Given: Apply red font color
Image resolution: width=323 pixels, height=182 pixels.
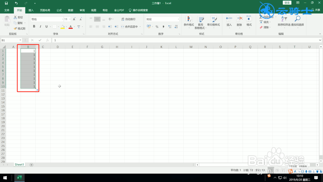Looking at the screenshot, I should [x=71, y=27].
